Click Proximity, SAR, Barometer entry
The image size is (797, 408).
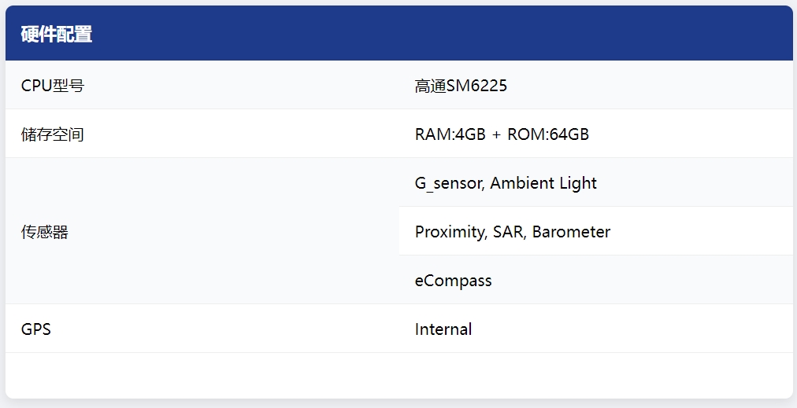coord(513,232)
